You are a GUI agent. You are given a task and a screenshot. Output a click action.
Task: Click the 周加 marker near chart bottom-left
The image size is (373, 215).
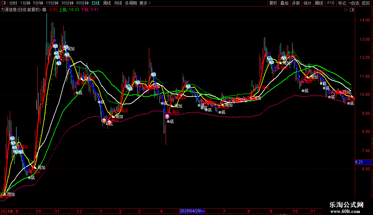point(11,194)
